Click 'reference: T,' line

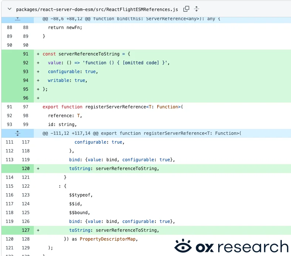coord(65,116)
